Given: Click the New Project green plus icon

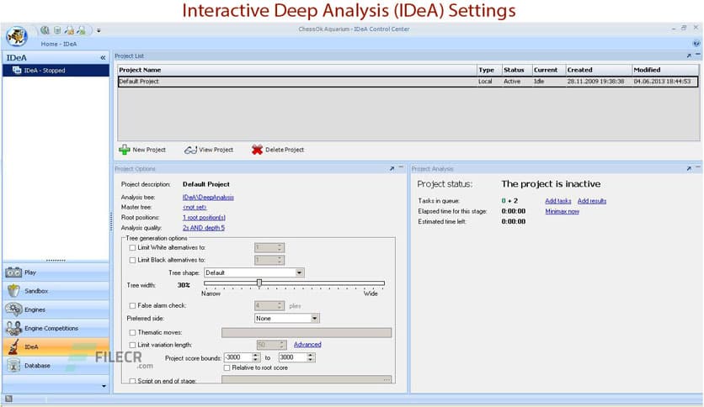Looking at the screenshot, I should coord(124,150).
